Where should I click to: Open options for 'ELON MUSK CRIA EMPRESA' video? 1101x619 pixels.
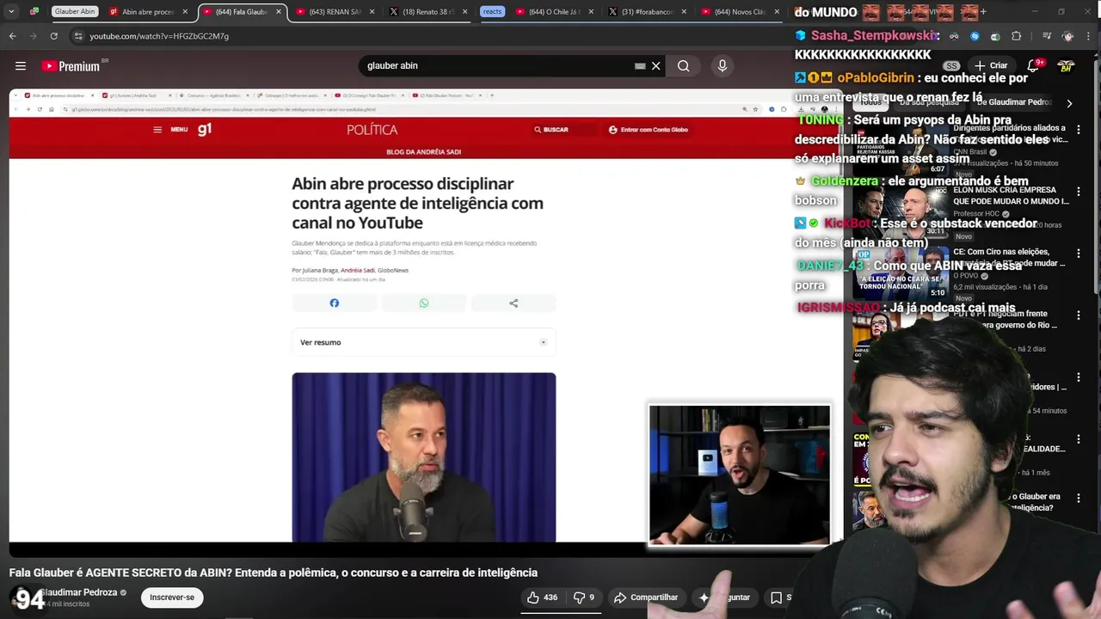coord(1079,192)
